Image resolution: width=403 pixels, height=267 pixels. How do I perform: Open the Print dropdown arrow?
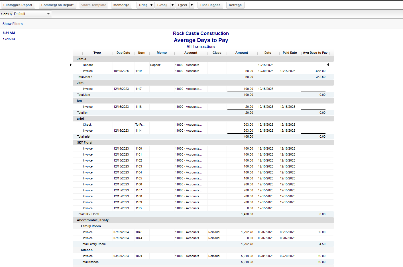151,5
